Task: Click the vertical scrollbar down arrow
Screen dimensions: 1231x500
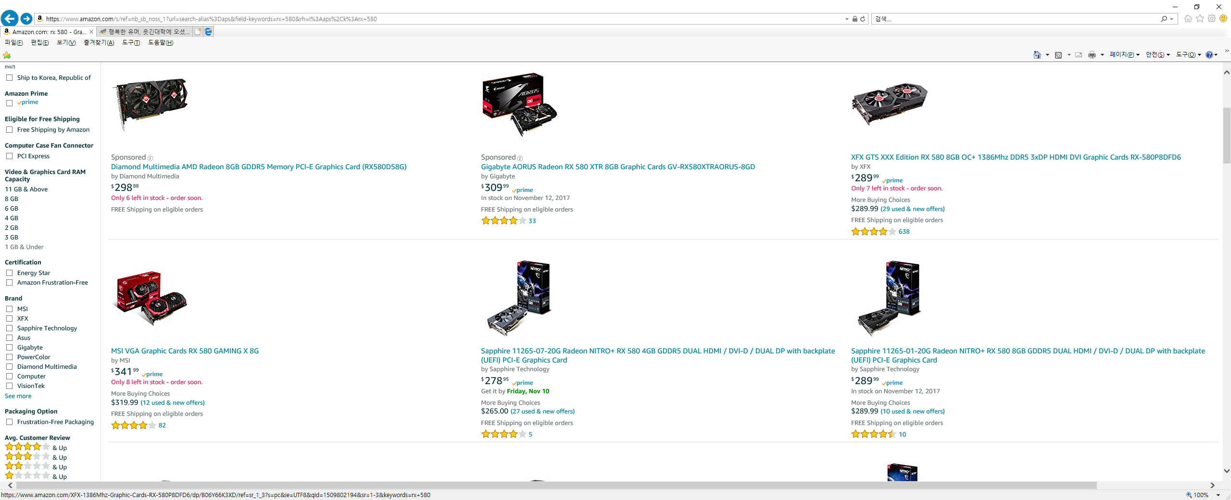Action: pos(1227,471)
